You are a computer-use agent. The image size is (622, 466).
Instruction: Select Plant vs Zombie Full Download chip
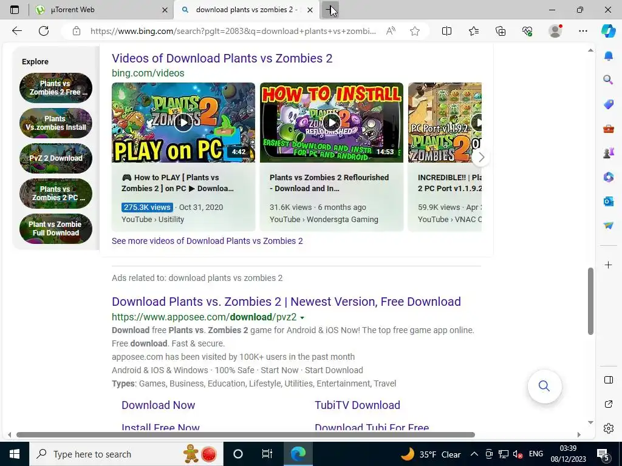click(x=56, y=229)
